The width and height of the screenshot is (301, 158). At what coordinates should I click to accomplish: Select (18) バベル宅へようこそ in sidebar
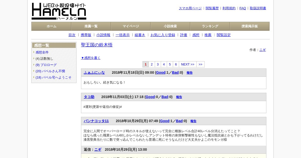coord(53,77)
